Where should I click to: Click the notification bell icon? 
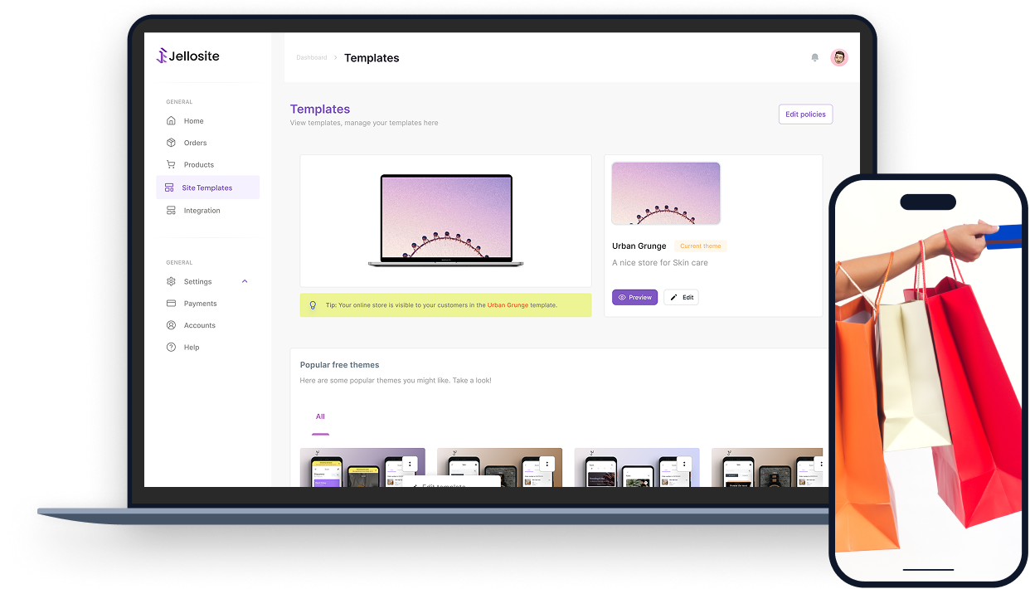click(814, 57)
